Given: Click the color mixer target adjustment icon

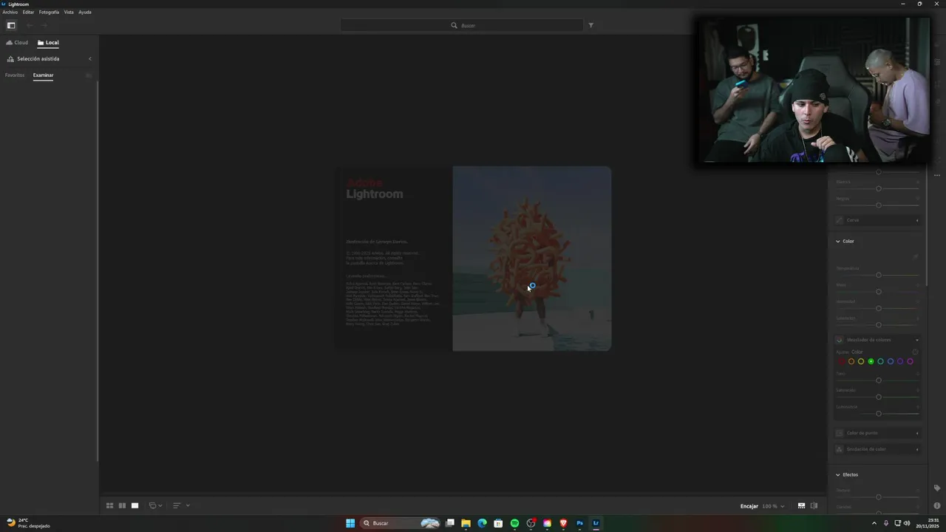Looking at the screenshot, I should click(x=915, y=352).
